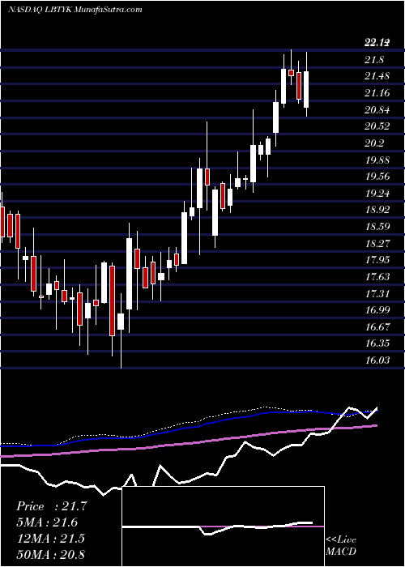Click the 17.63 price axis label
Viewport: 405px width, 567px height.
377,277
